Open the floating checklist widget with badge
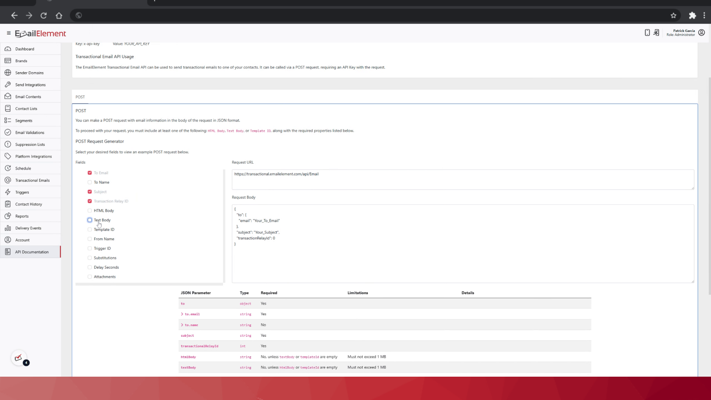Image resolution: width=711 pixels, height=400 pixels. pos(19,358)
